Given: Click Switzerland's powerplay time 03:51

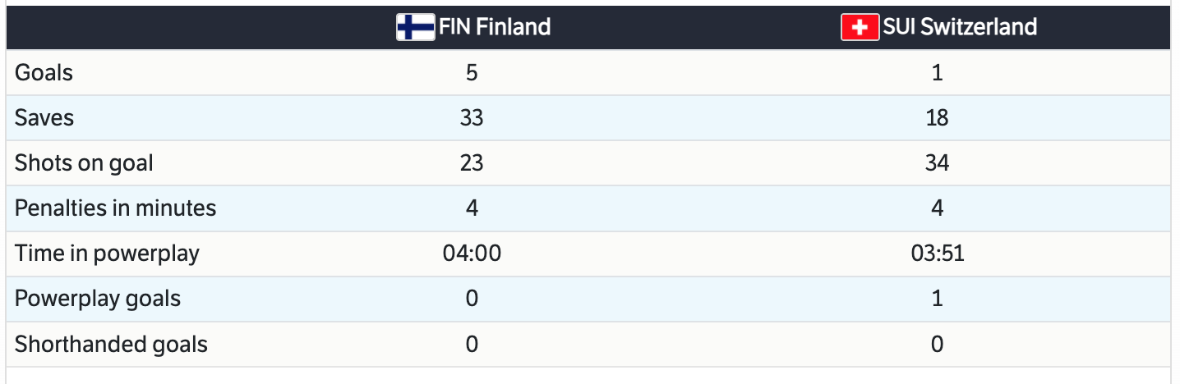Looking at the screenshot, I should pos(937,254).
